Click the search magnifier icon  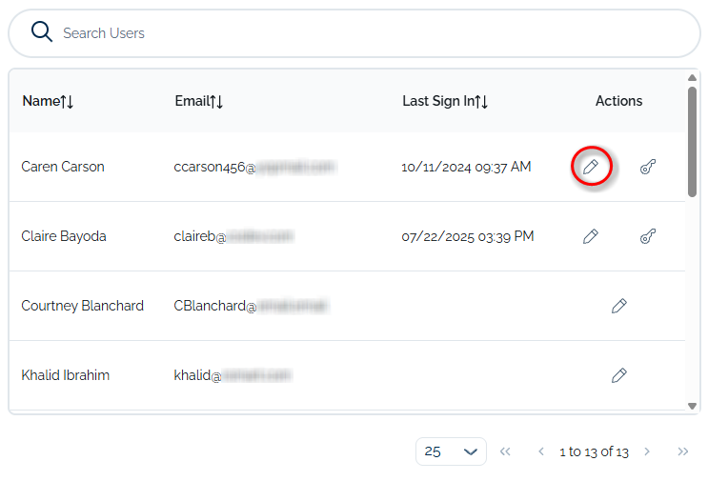point(42,32)
